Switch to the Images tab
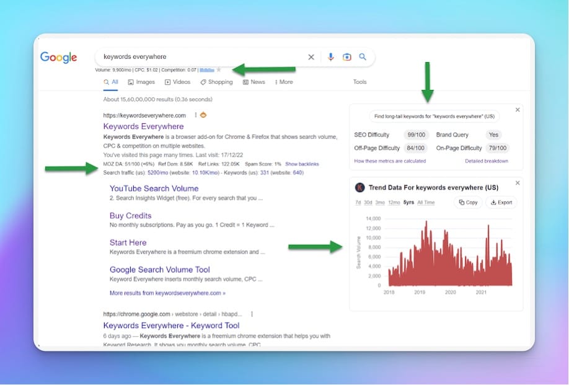This screenshot has width=569, height=385. [x=141, y=82]
